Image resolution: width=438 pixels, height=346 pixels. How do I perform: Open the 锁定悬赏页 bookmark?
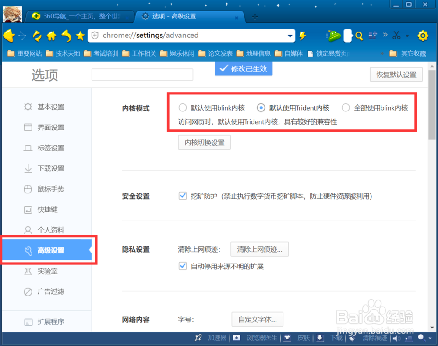[x=329, y=54]
